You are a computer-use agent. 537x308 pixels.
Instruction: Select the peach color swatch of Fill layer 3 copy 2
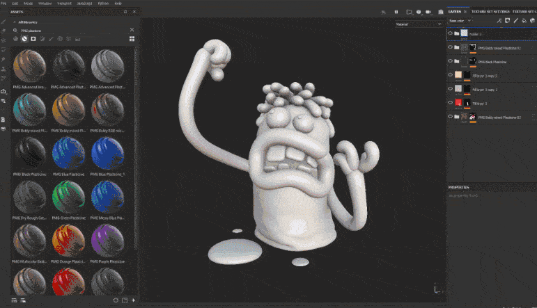(x=458, y=75)
